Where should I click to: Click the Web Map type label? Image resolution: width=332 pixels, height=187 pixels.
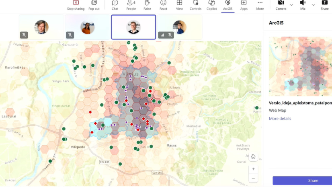277,110
